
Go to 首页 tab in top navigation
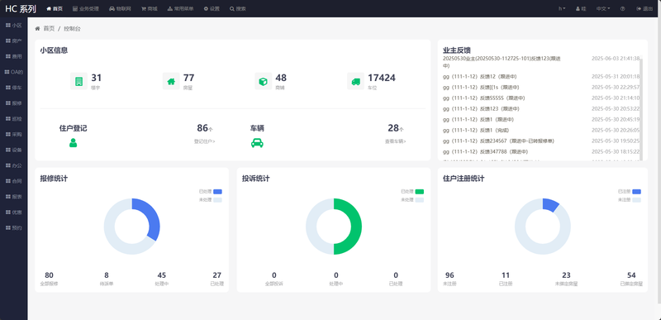[55, 8]
